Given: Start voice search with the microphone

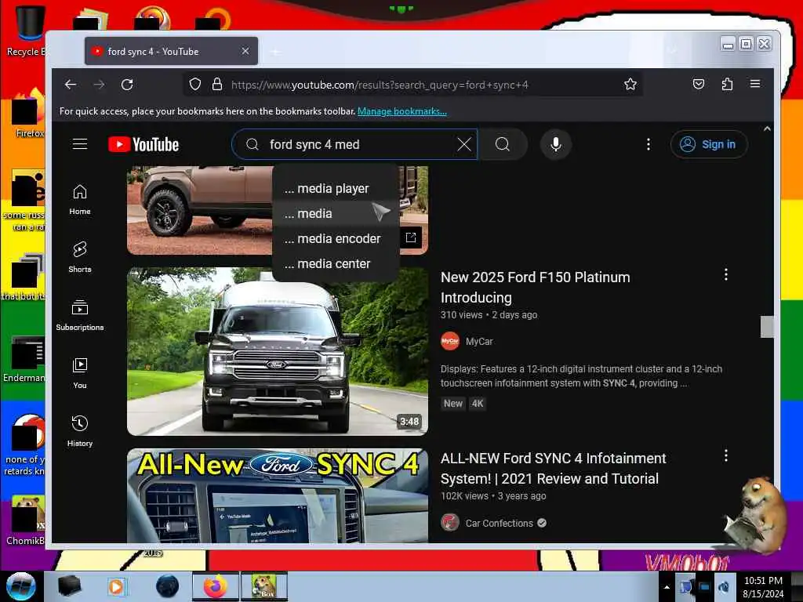Looking at the screenshot, I should click(x=556, y=144).
